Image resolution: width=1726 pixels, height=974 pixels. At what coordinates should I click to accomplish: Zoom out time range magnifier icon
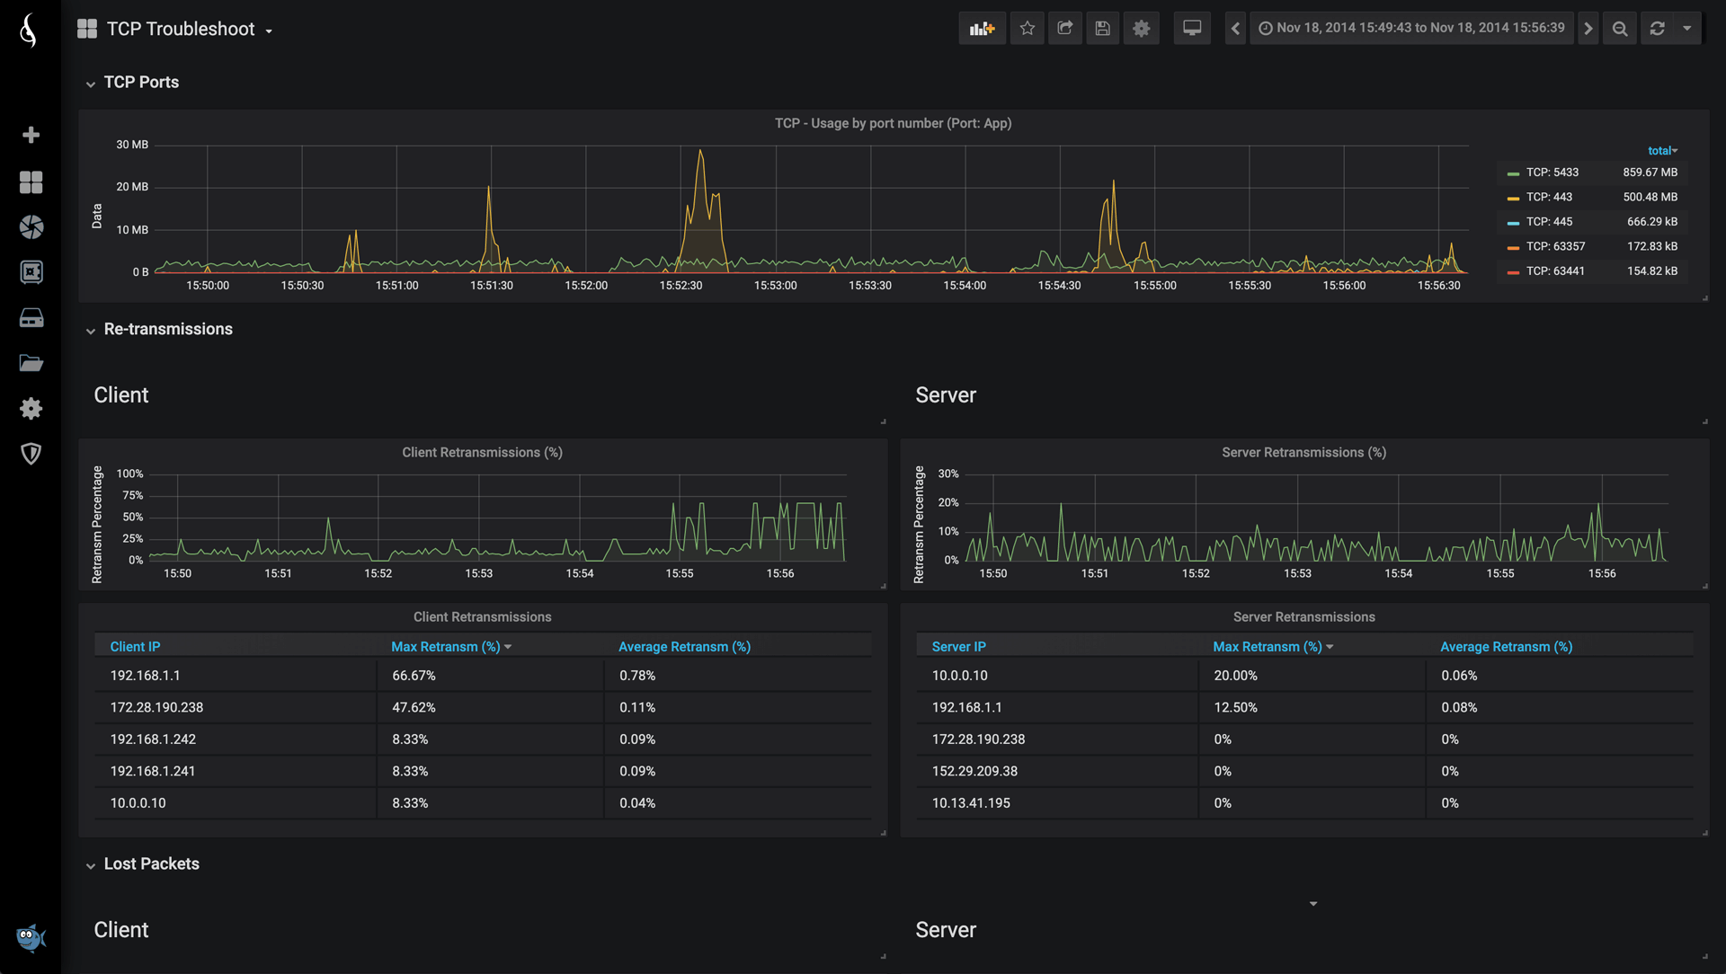click(x=1620, y=29)
